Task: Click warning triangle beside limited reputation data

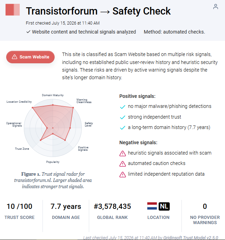Action: point(122,175)
